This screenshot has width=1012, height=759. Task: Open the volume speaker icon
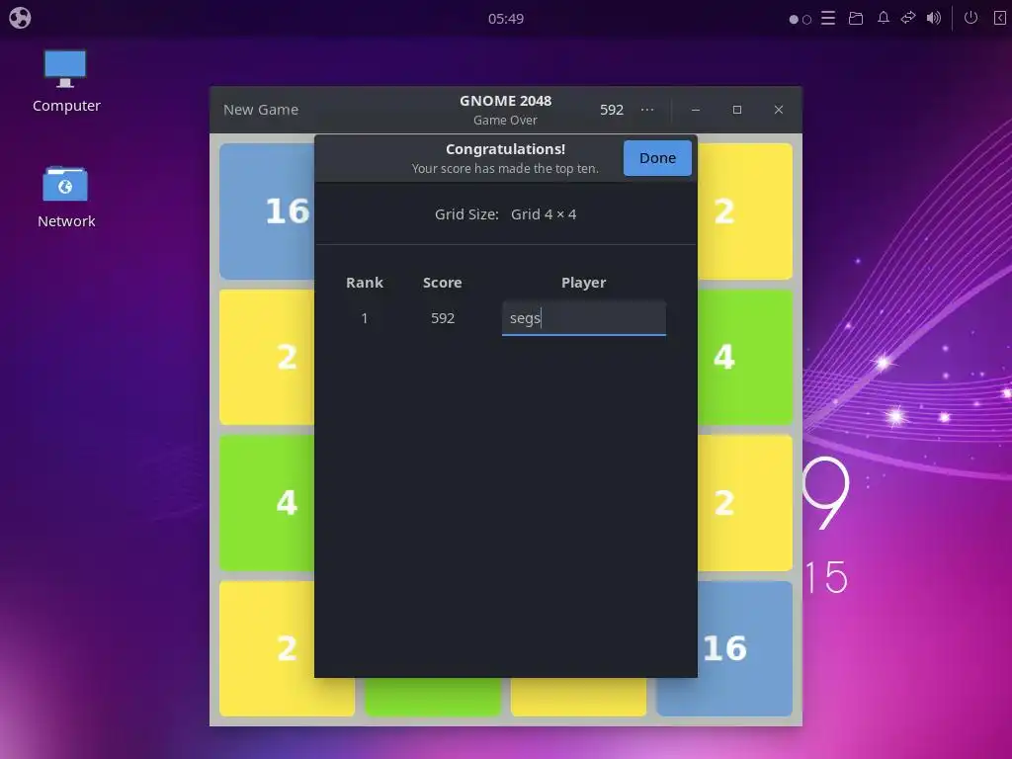pos(933,18)
